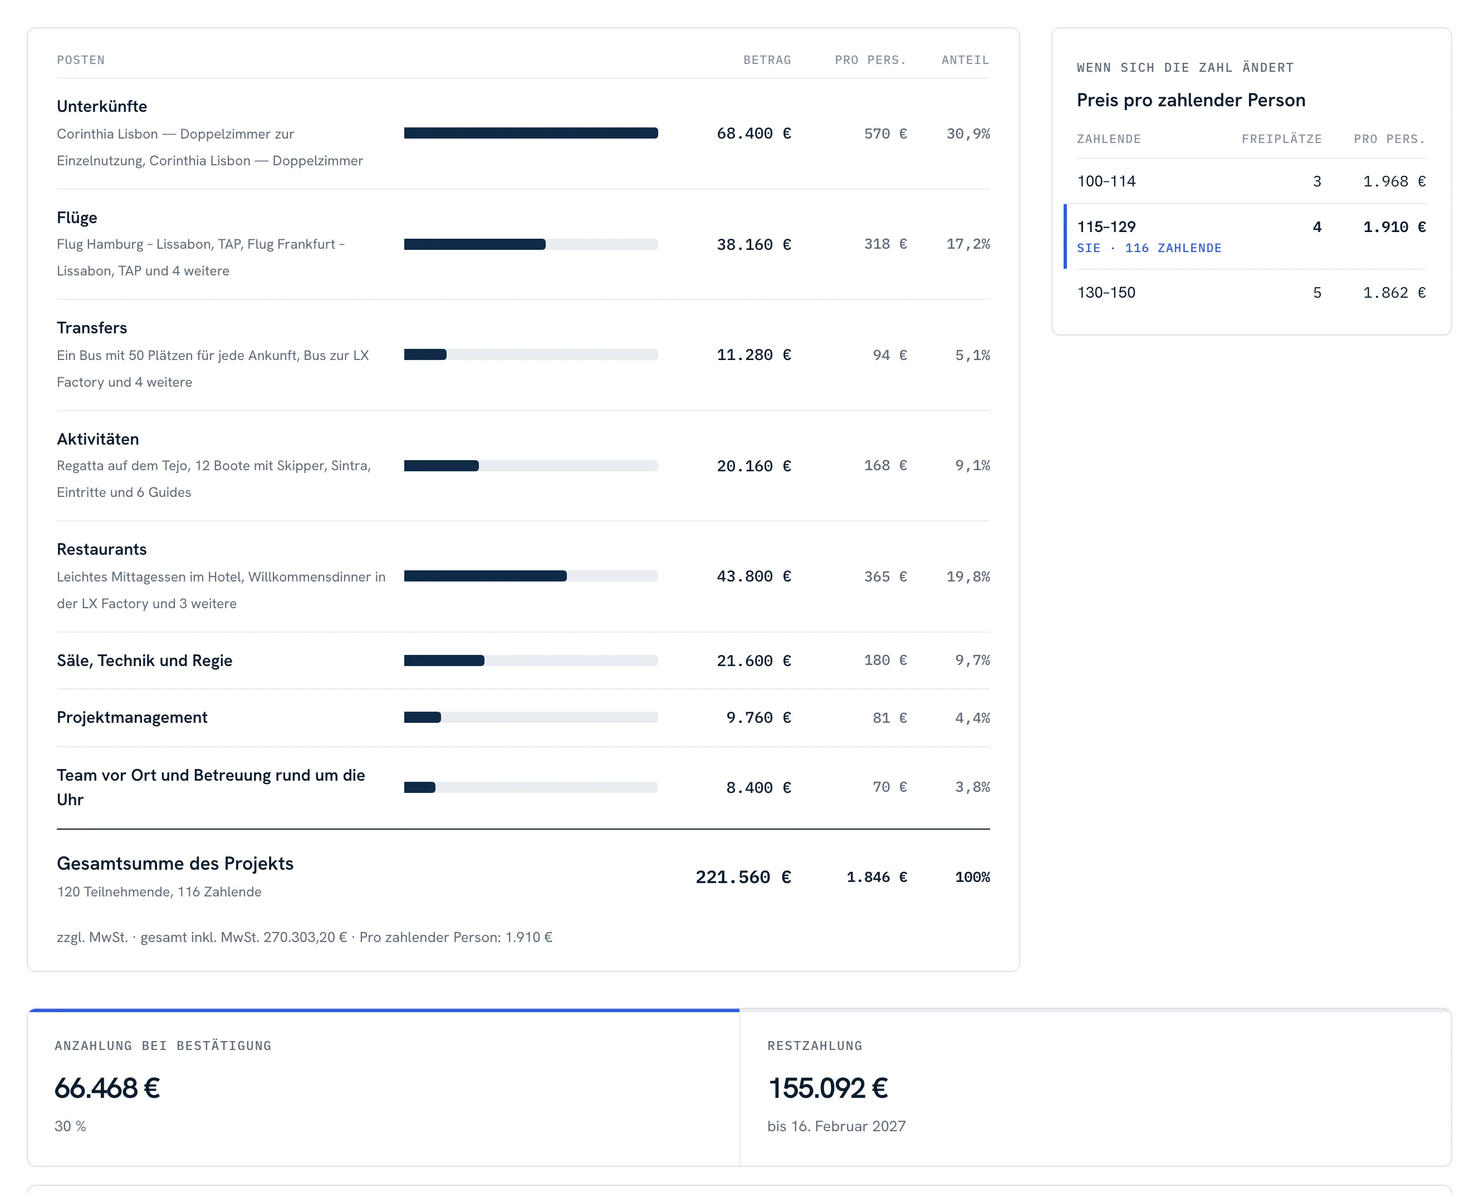Viewport: 1479px width, 1193px height.
Task: Click the Säle, Technik und Regie row
Action: coord(522,660)
